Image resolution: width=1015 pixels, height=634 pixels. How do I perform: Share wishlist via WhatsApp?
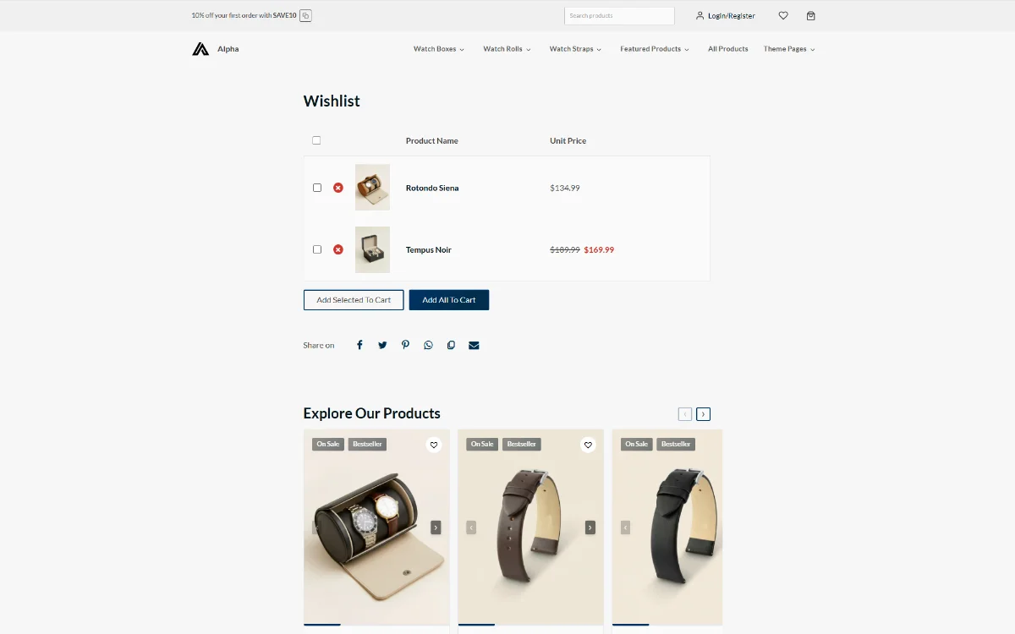(428, 345)
